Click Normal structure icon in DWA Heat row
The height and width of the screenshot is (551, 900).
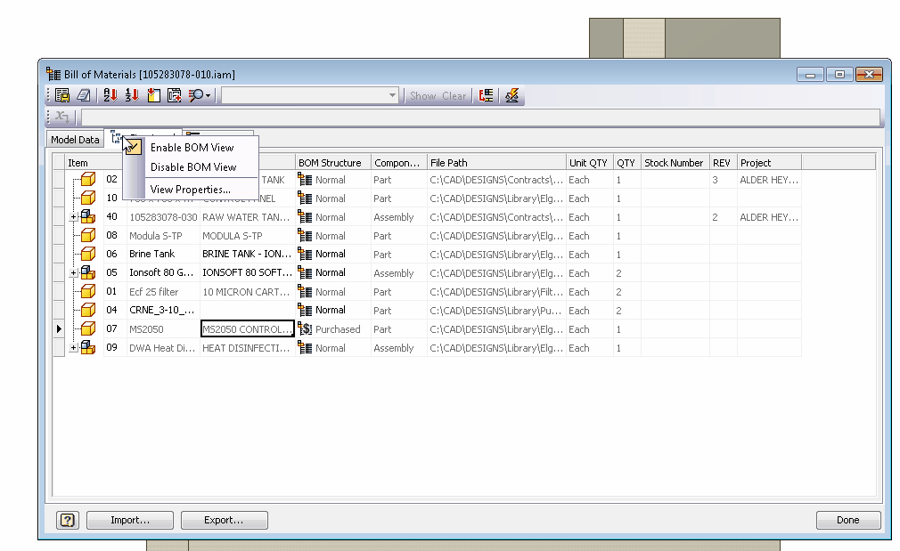(305, 348)
